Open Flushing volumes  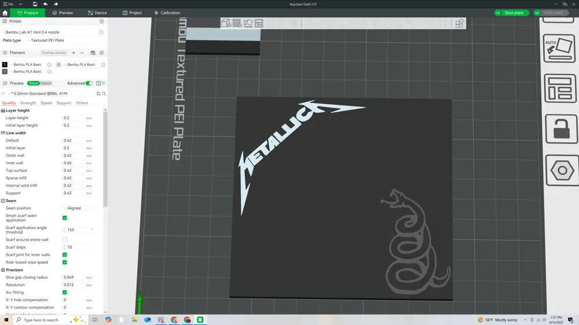coord(53,53)
